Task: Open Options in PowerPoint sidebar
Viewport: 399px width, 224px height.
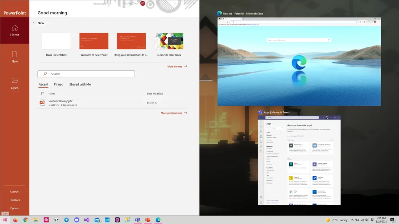Action: (14, 208)
